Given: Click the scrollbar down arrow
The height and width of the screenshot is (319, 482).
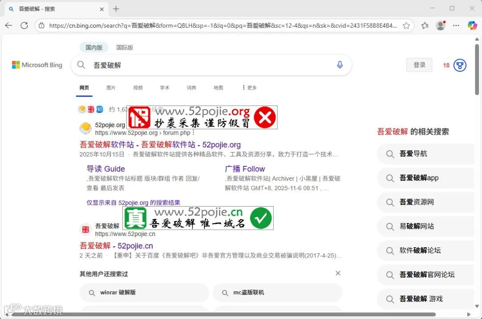Looking at the screenshot, I should (477, 306).
